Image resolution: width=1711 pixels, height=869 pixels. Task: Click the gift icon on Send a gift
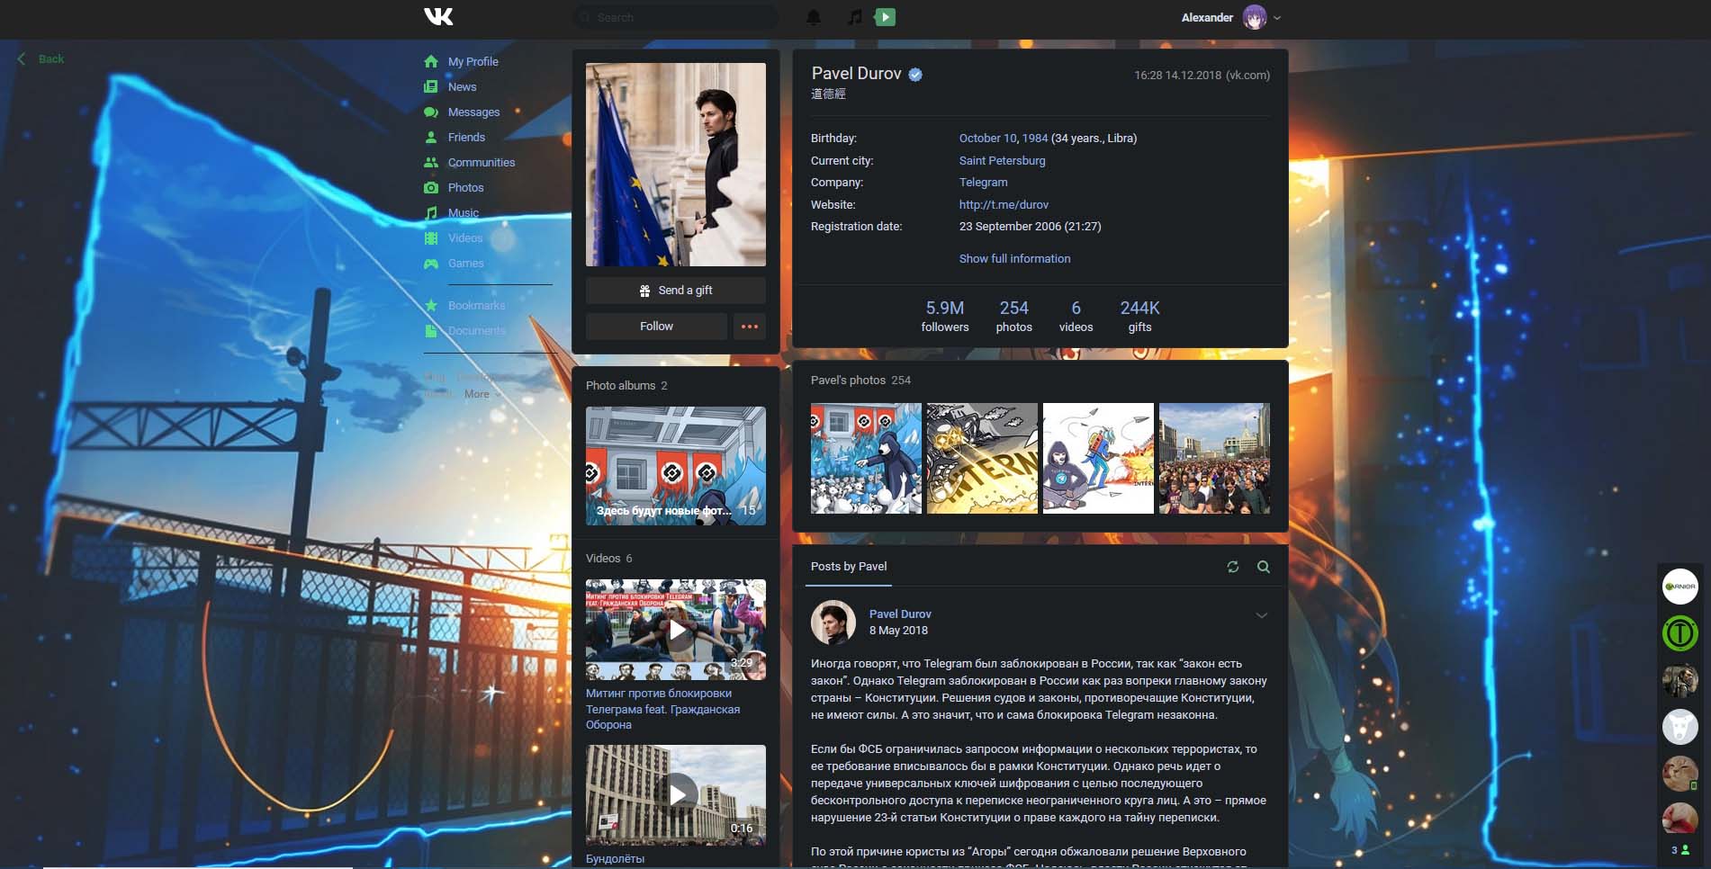pos(644,291)
